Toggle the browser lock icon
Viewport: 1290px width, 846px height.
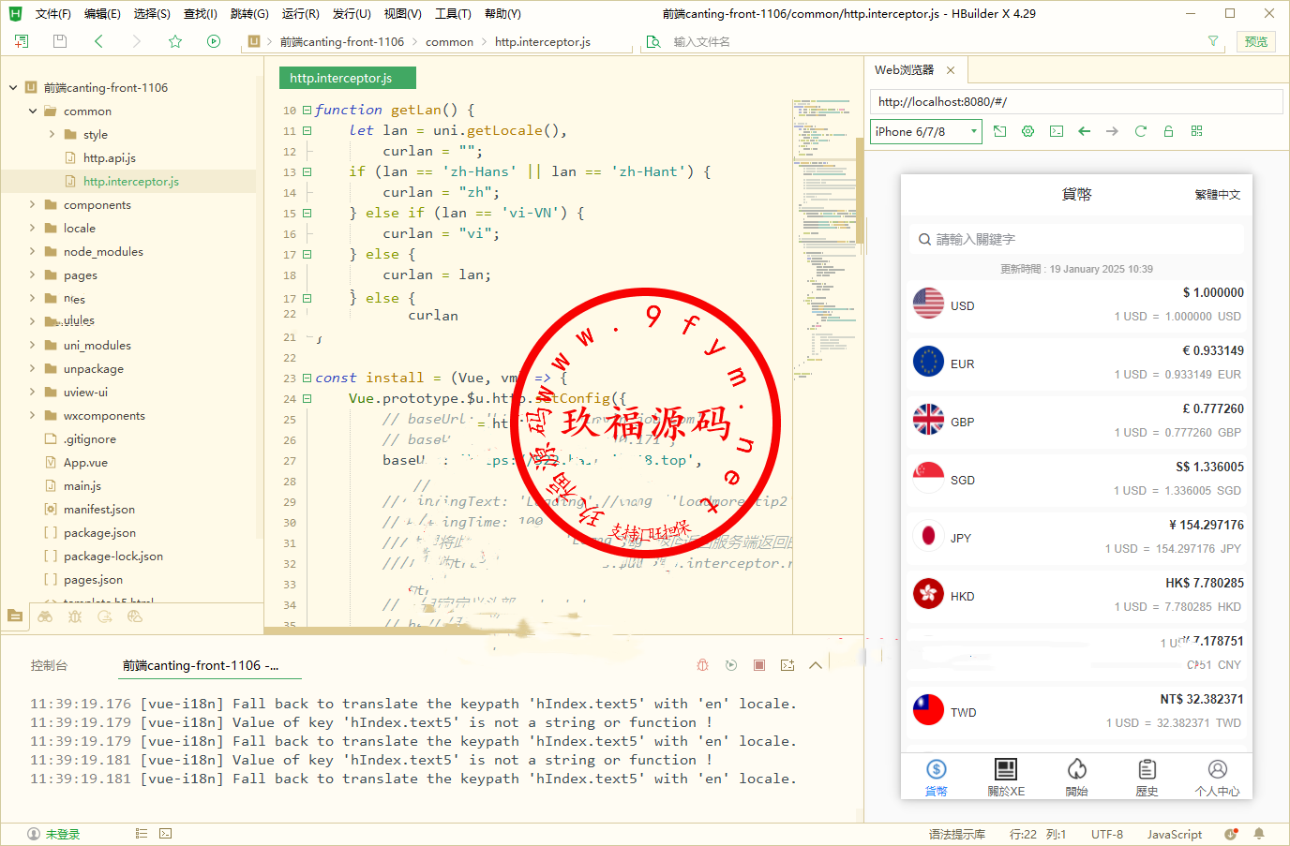click(x=1169, y=131)
